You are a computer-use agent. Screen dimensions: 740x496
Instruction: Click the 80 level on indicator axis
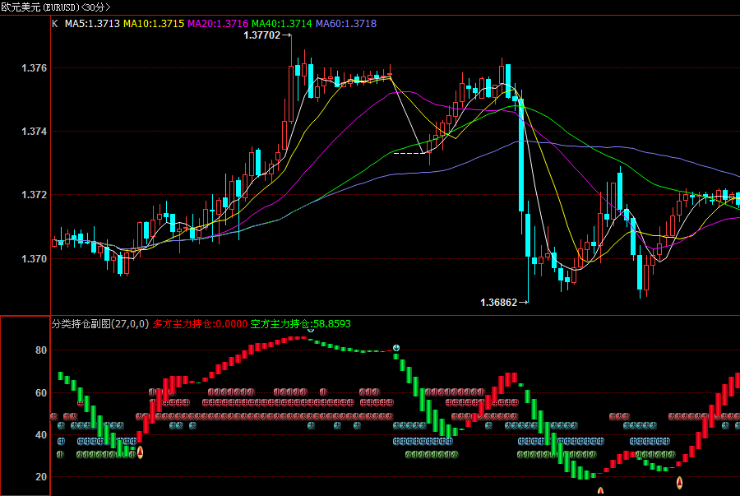pyautogui.click(x=41, y=350)
